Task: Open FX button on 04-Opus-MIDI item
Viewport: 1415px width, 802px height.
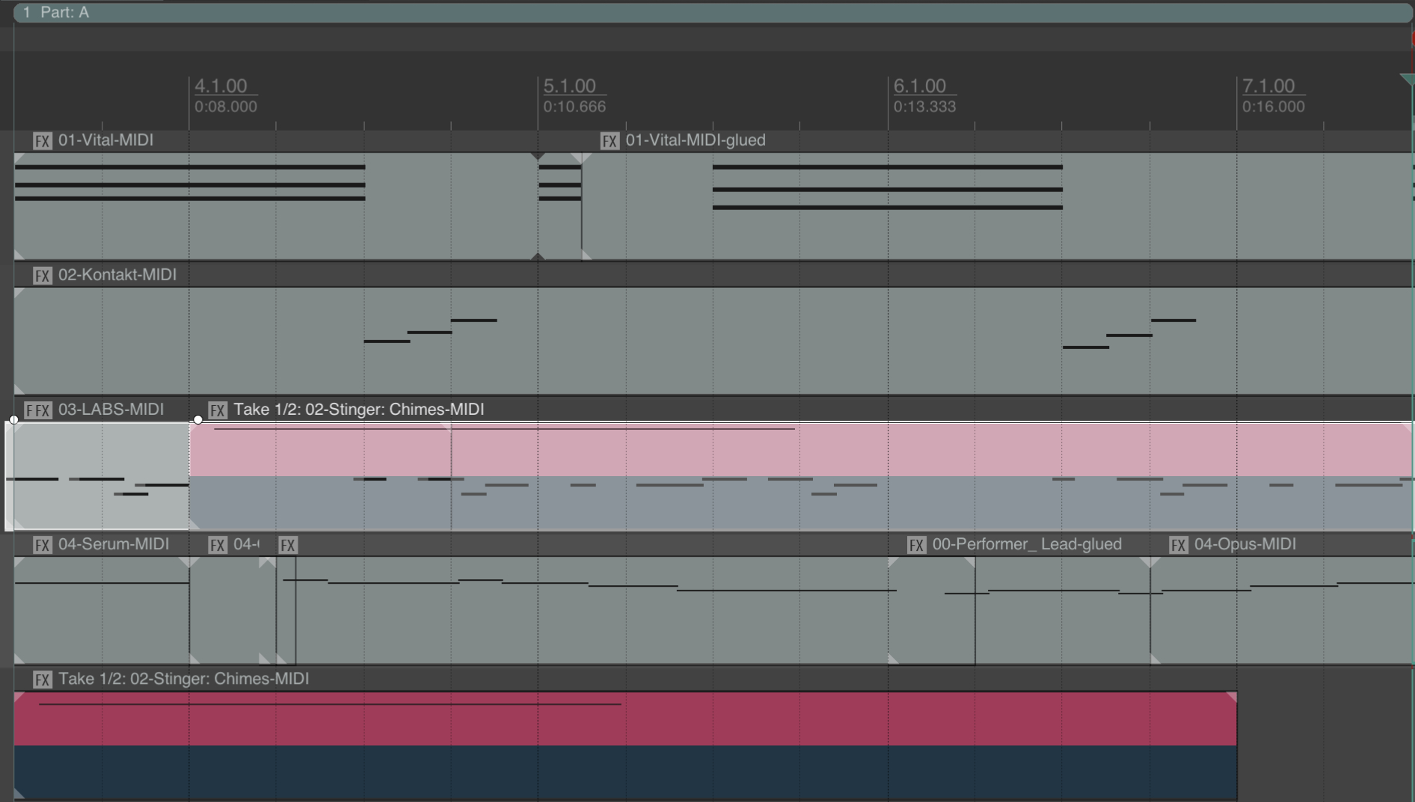Action: [1179, 544]
